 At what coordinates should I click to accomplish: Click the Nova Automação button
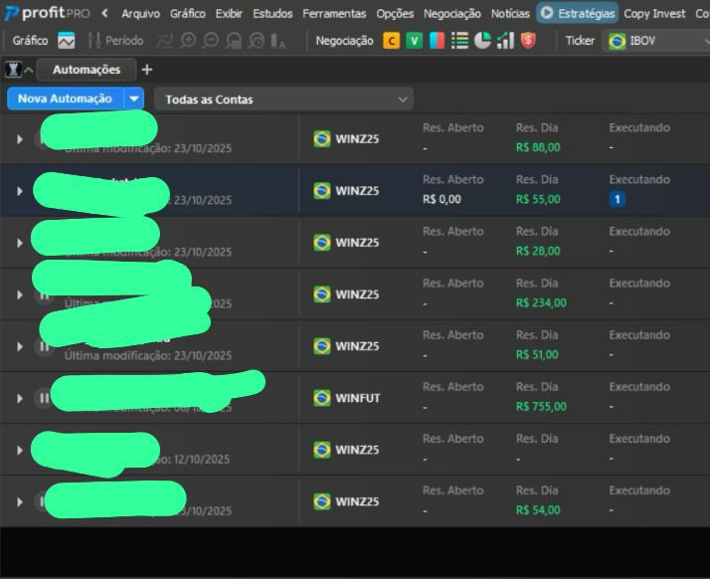pyautogui.click(x=65, y=99)
